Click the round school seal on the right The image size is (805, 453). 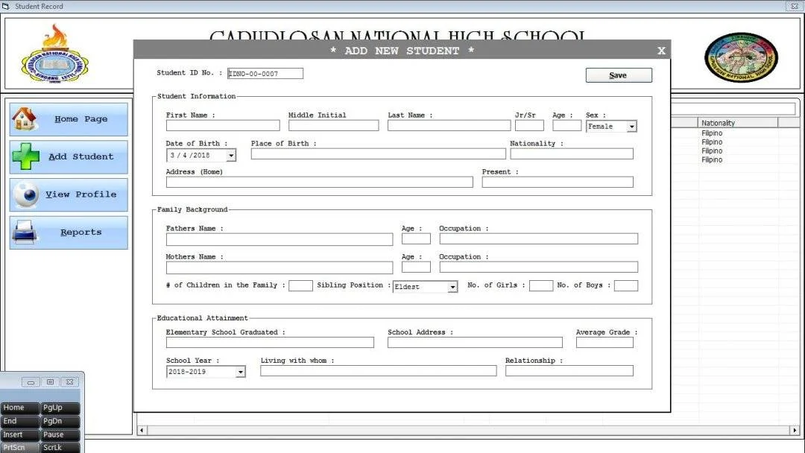coord(741,57)
